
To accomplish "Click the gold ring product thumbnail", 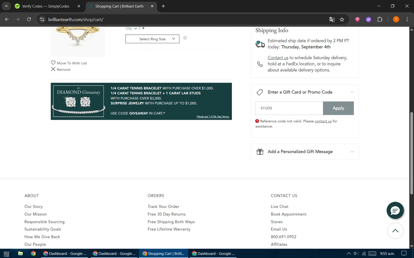I will click(x=78, y=42).
